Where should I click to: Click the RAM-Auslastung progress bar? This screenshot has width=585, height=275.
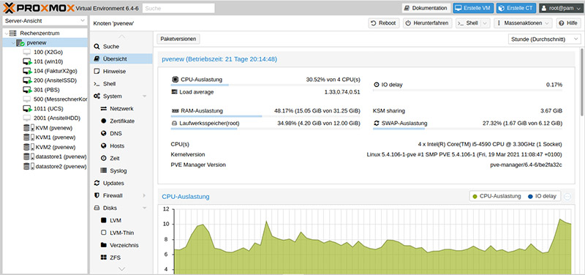tap(265, 116)
